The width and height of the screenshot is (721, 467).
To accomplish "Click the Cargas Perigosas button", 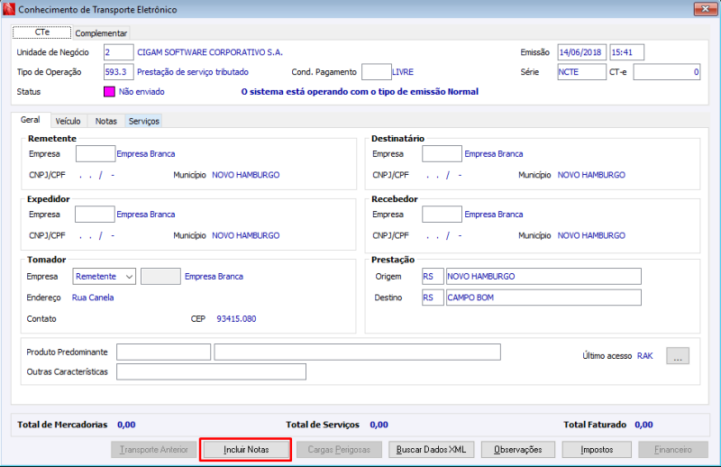I will [339, 450].
